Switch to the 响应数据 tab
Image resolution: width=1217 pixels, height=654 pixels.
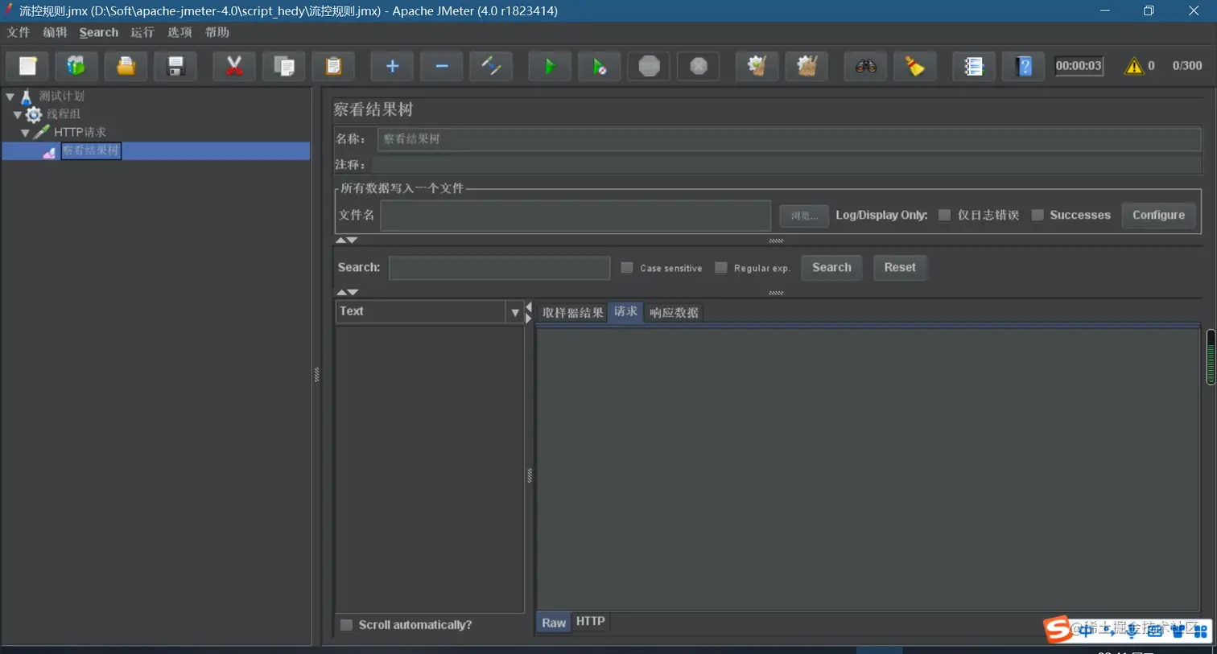674,313
